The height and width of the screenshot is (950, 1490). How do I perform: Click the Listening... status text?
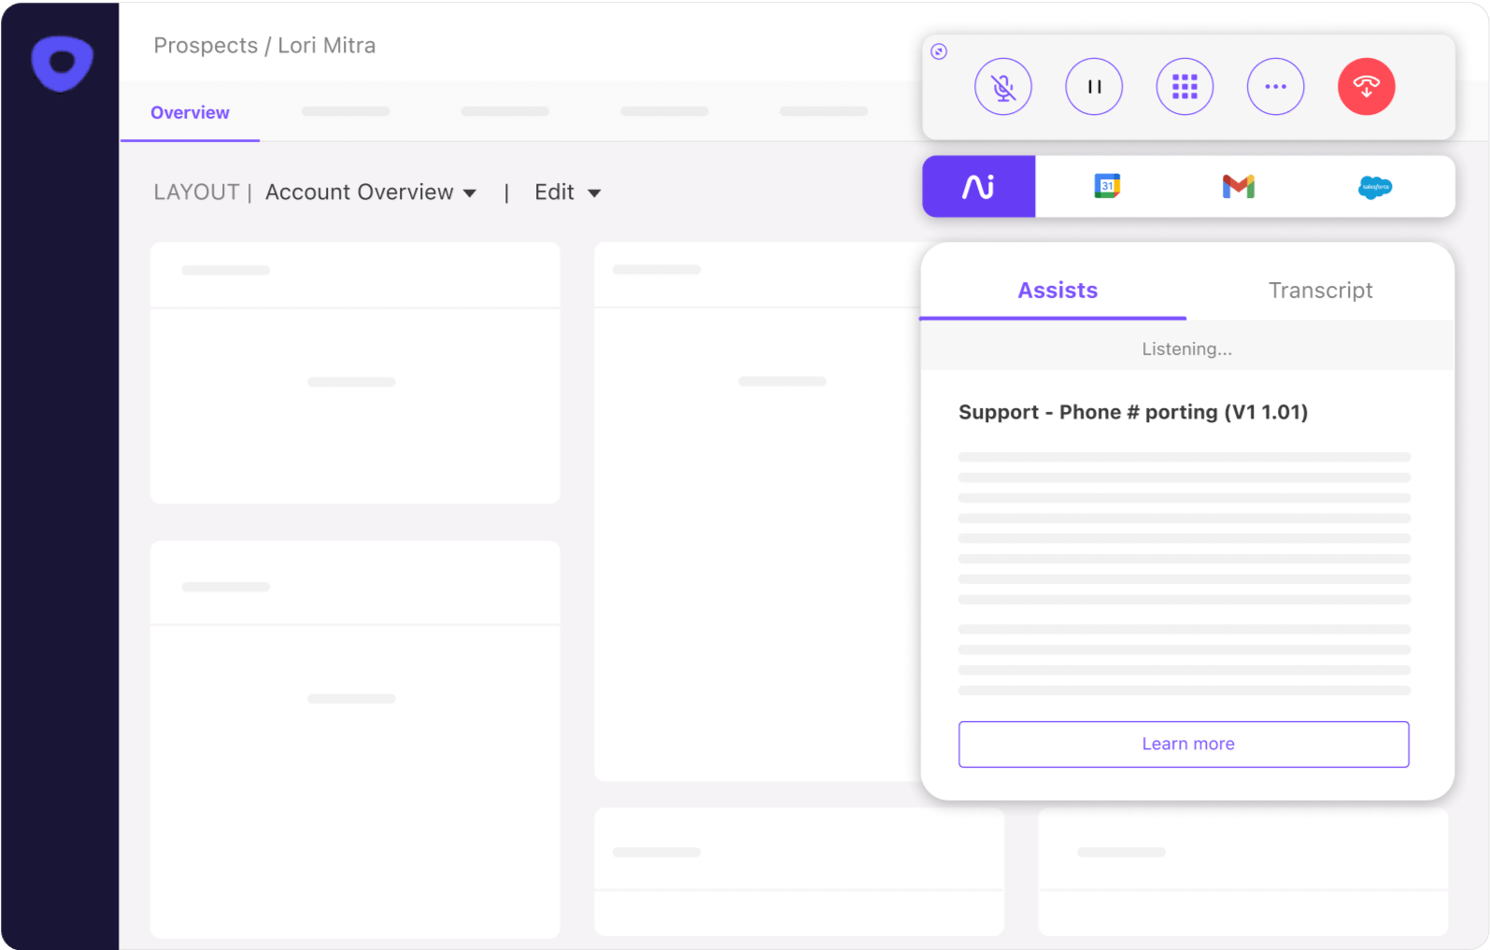click(x=1186, y=349)
